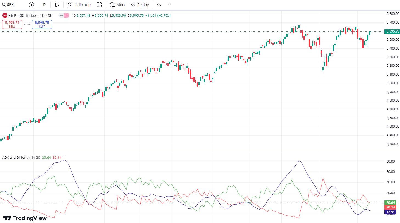
Task: Open the D time interval selector
Action: pyautogui.click(x=44, y=5)
